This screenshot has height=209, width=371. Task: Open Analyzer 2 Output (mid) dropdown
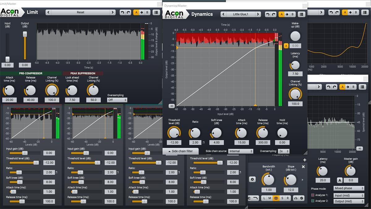coord(349,201)
